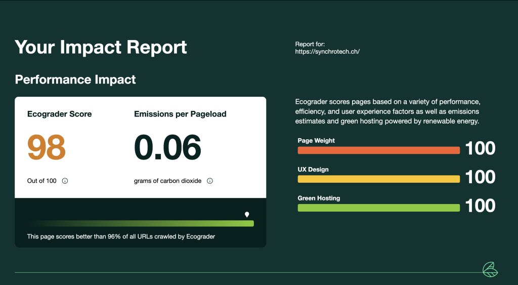
Task: Click the scores better than 96% text
Action: point(121,236)
